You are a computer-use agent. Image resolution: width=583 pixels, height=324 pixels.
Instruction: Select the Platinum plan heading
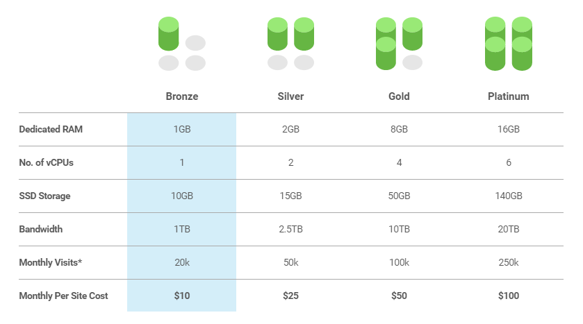tap(508, 96)
